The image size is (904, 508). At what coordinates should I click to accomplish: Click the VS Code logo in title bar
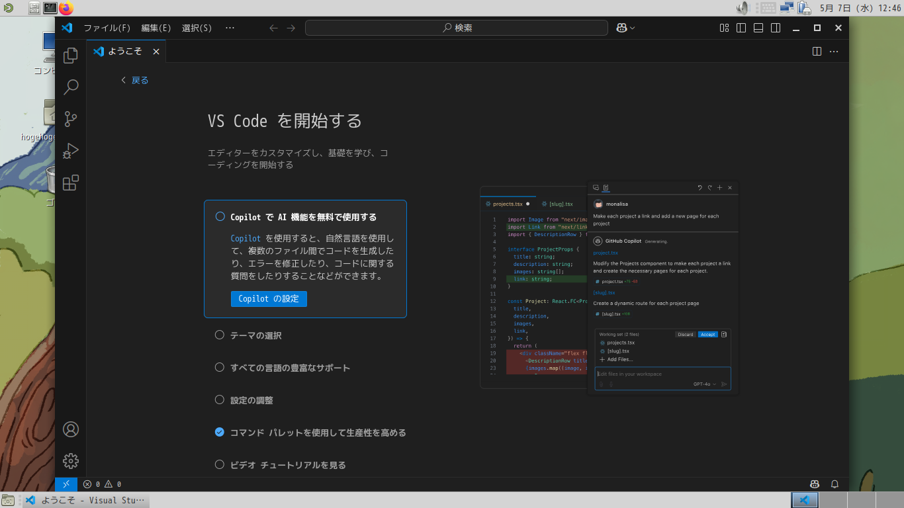[66, 28]
